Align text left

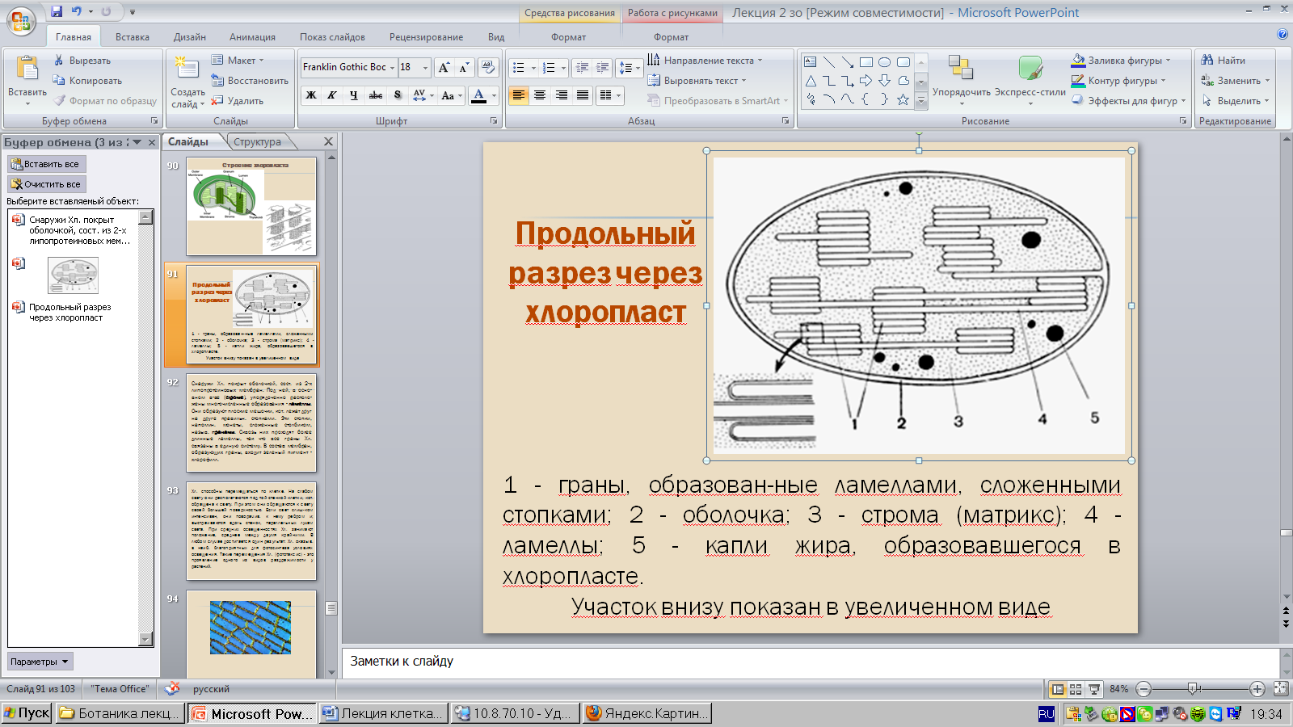tap(519, 95)
